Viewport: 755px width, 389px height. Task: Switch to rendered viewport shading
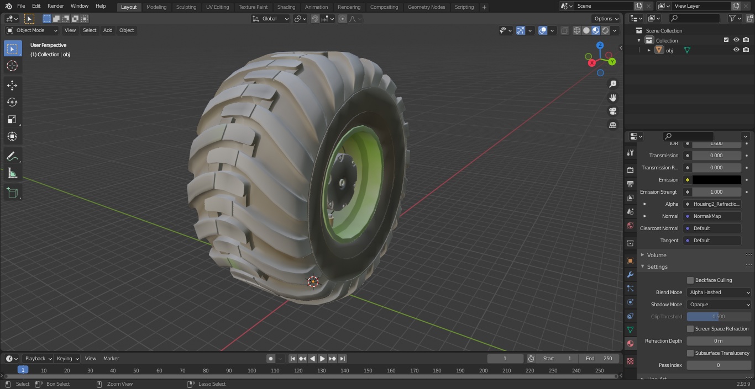[605, 30]
